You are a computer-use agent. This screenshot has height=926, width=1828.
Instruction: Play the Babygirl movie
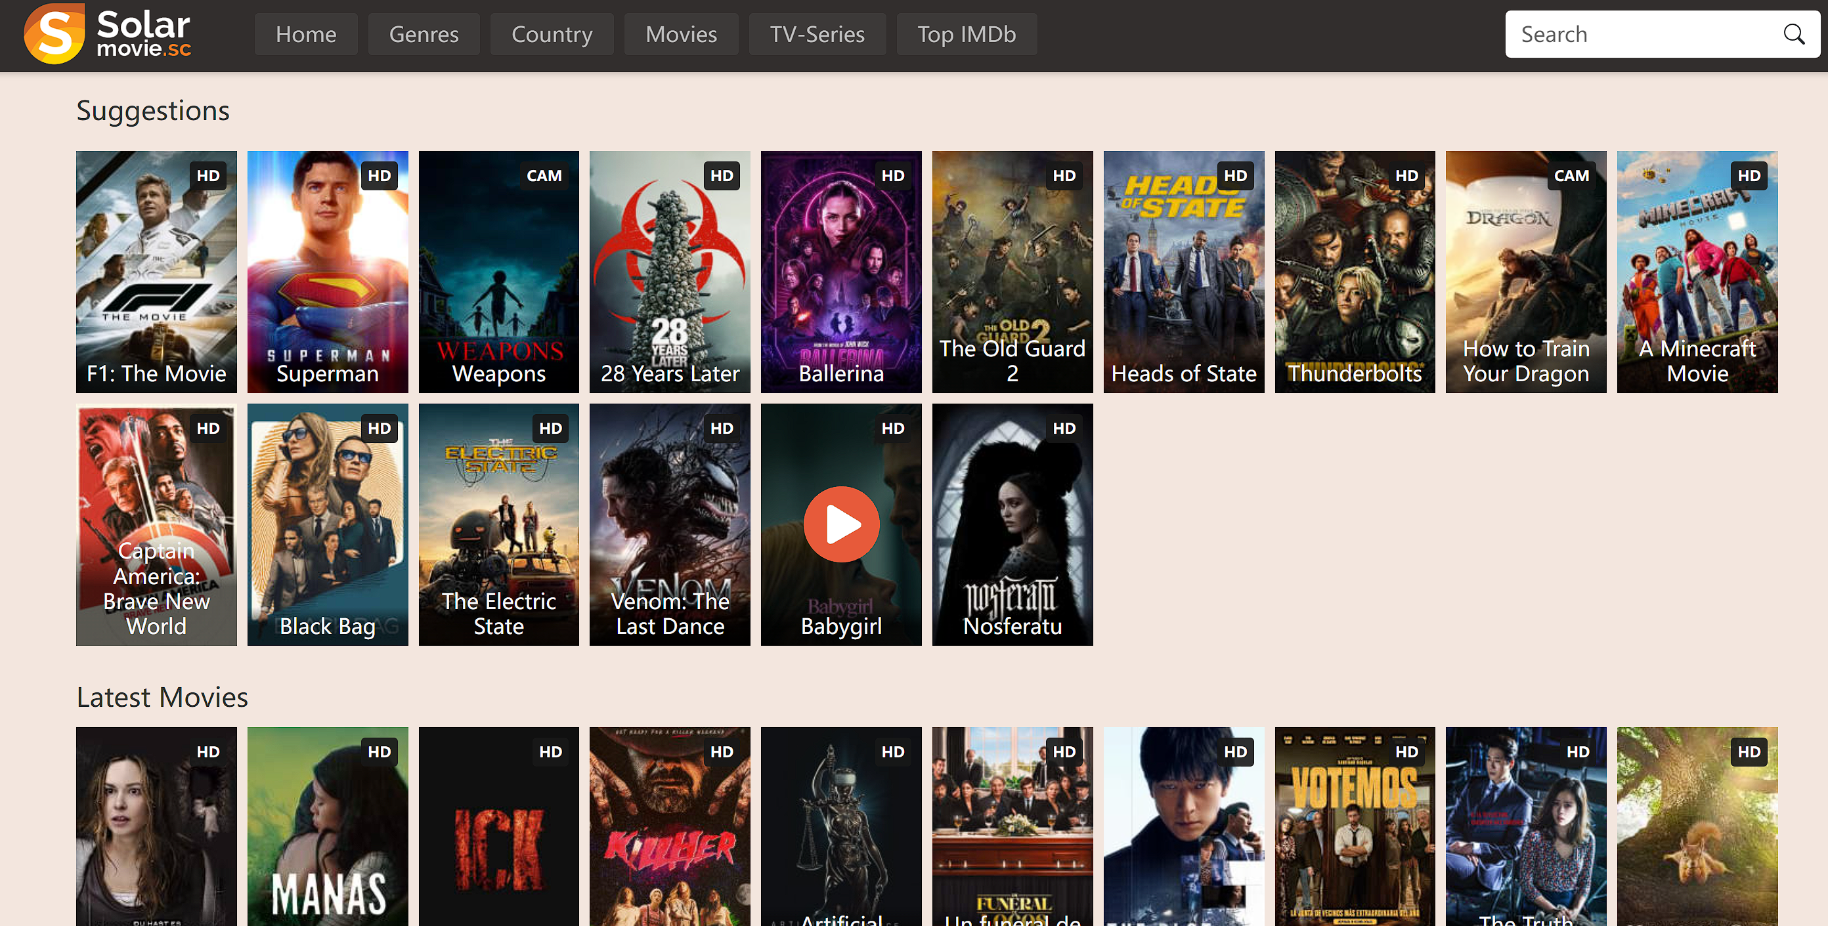pyautogui.click(x=841, y=524)
